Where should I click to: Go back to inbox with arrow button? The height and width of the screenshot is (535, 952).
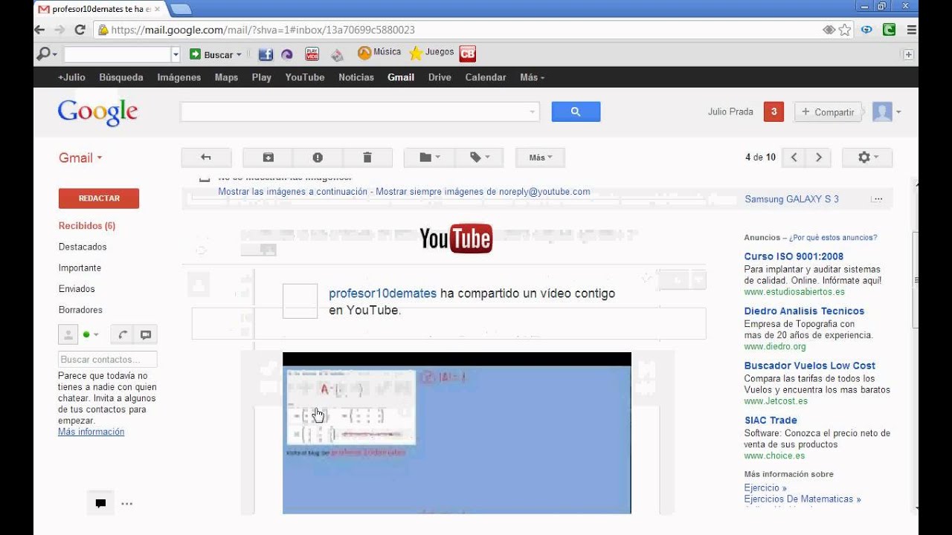[206, 158]
